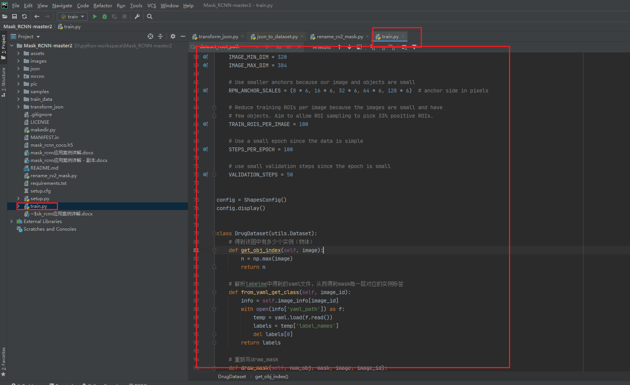Expand External Libraries node
This screenshot has height=385, width=630.
pyautogui.click(x=11, y=222)
